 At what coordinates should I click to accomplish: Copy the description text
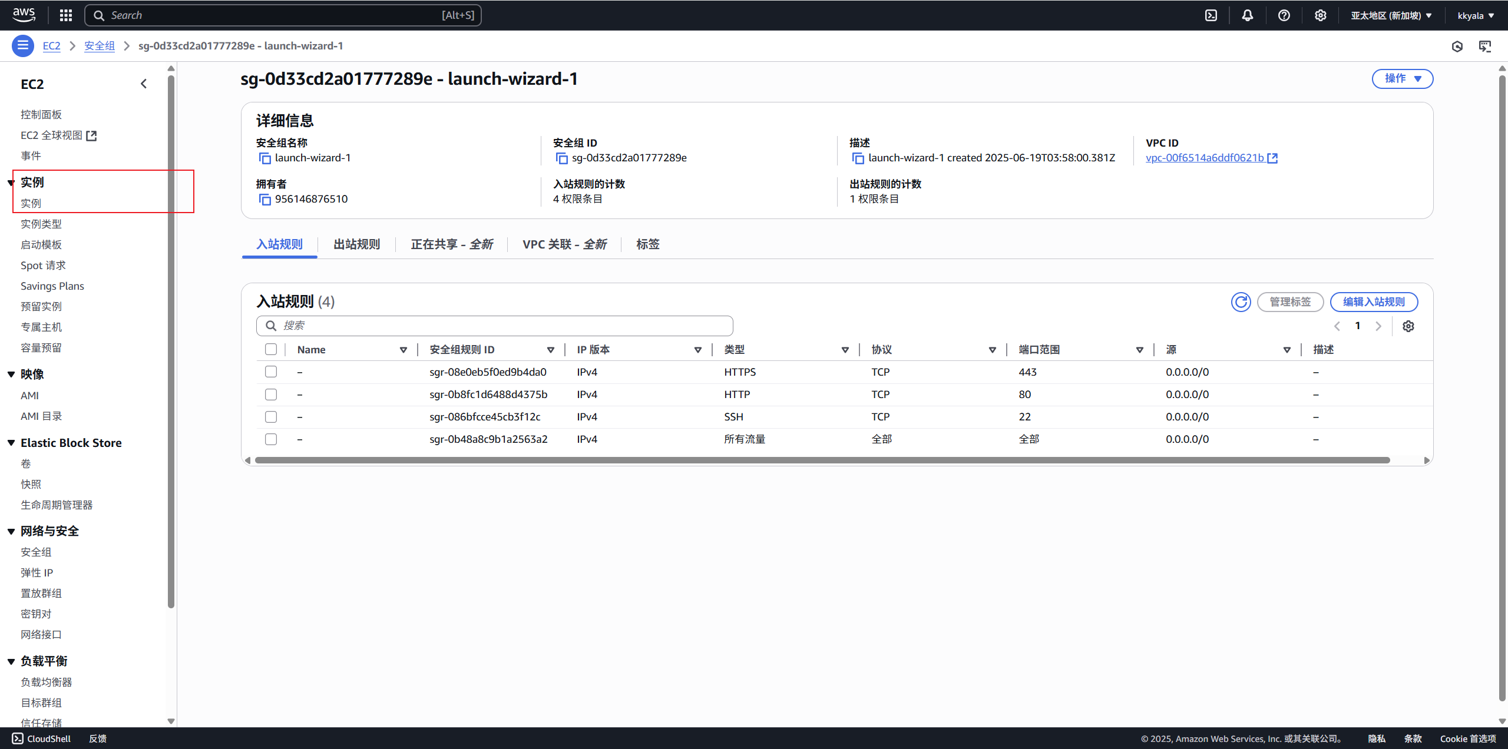[858, 158]
